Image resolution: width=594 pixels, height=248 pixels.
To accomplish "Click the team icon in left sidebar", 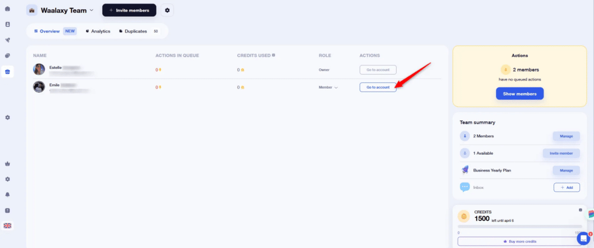I will pyautogui.click(x=8, y=71).
